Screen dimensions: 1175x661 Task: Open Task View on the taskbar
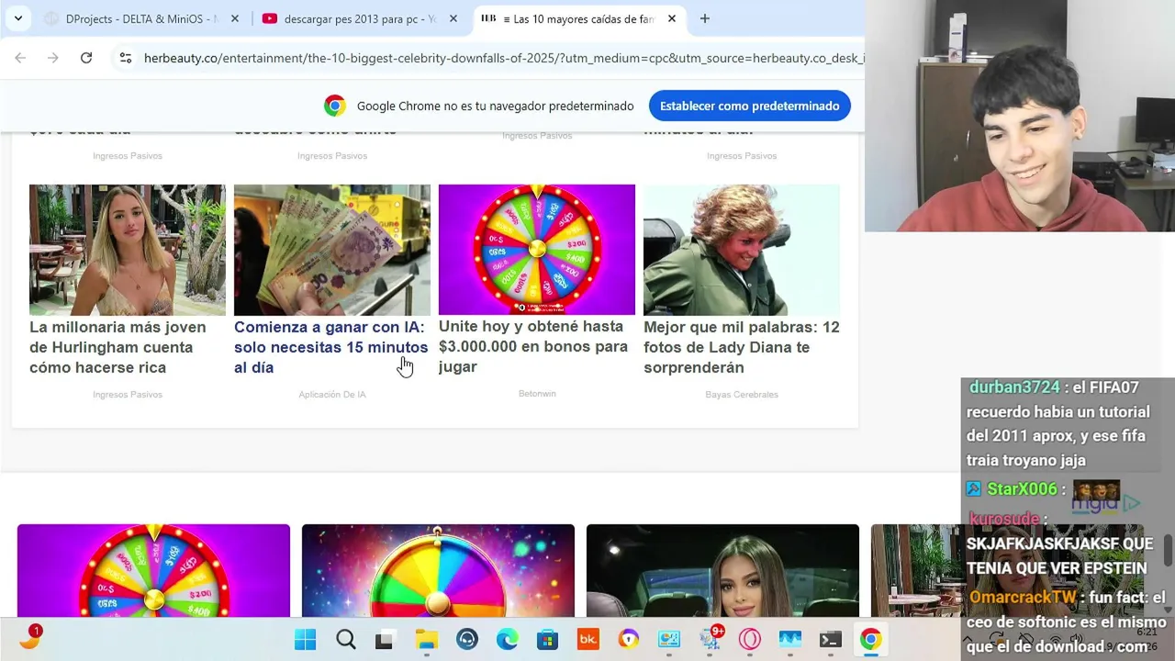pyautogui.click(x=385, y=640)
